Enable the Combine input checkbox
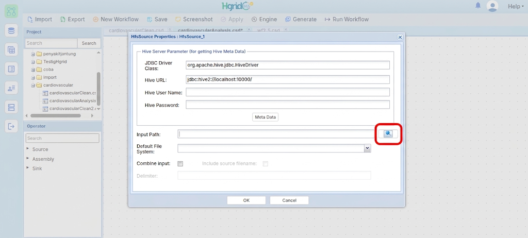 coord(180,164)
